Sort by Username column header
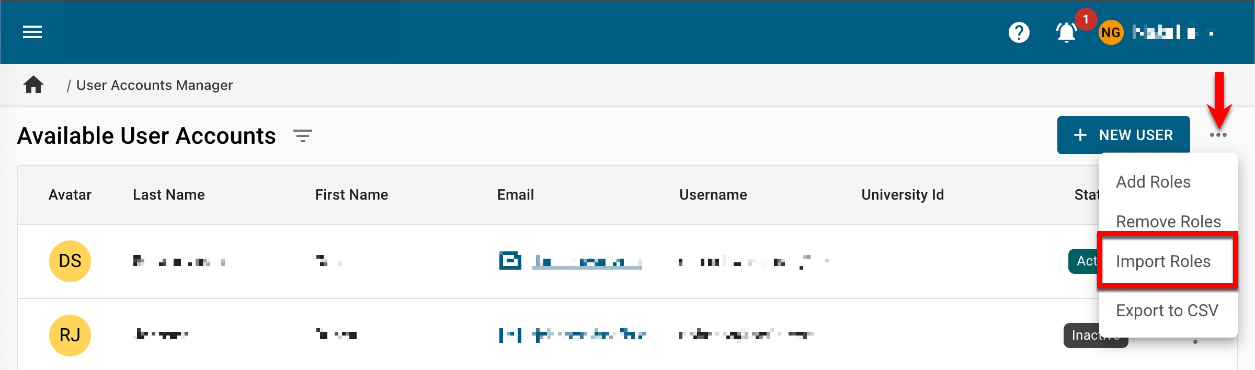Viewport: 1255px width, 370px height. coord(713,195)
